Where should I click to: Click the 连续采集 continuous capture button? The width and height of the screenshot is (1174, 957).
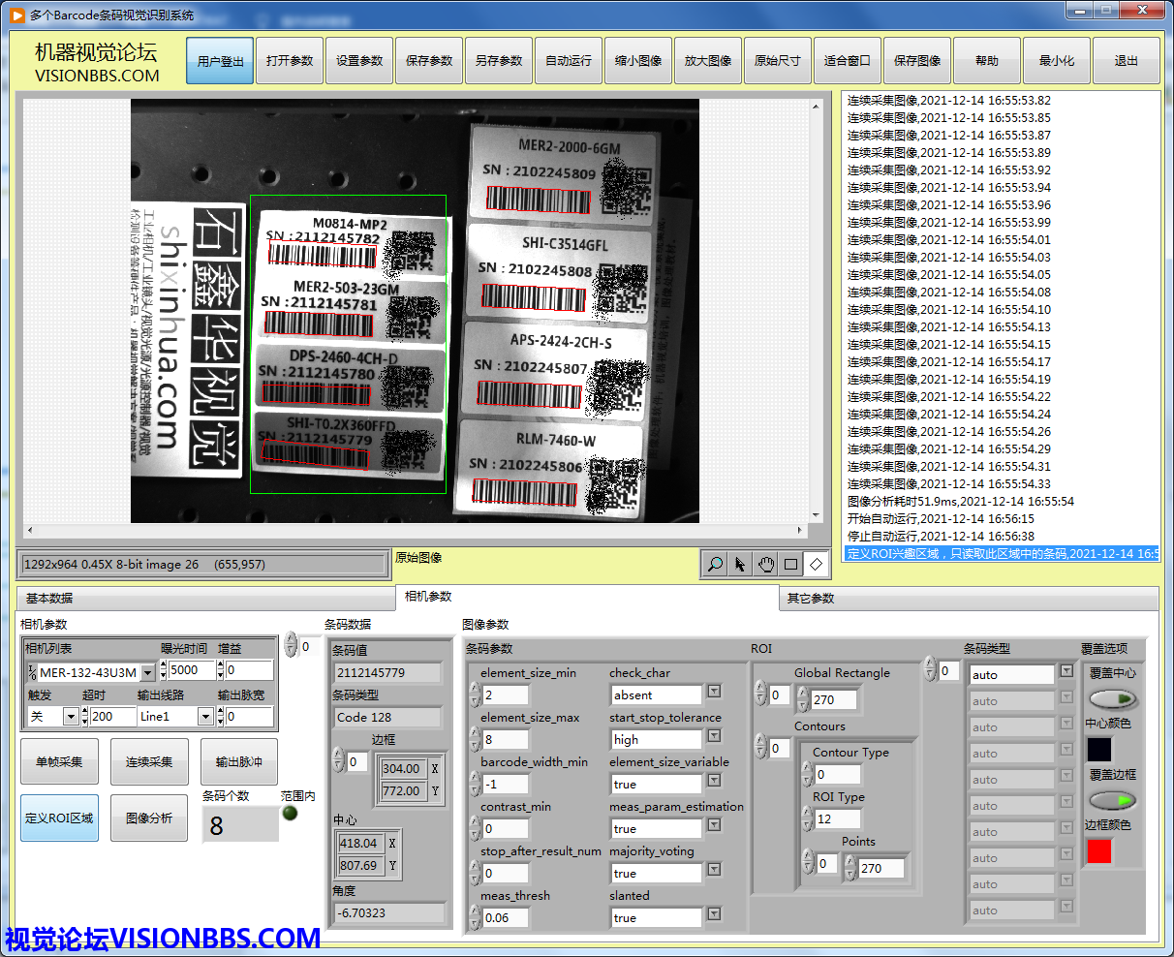click(x=149, y=762)
